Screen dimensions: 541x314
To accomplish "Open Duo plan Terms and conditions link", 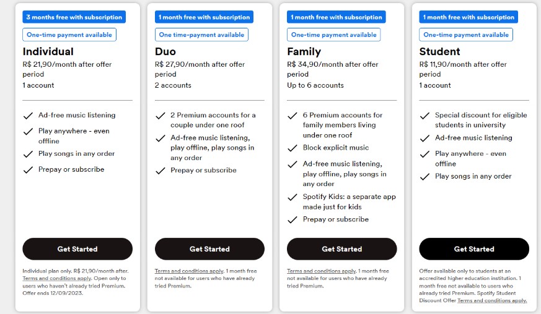I will click(x=189, y=271).
